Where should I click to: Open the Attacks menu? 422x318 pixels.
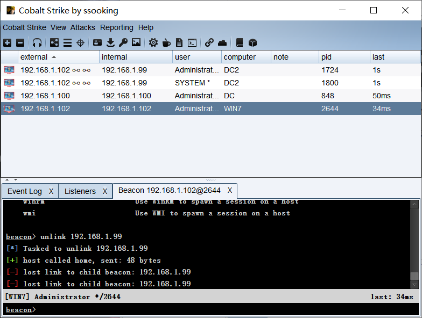coord(83,27)
